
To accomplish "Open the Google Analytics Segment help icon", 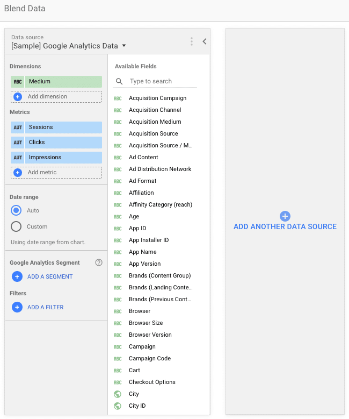I will [x=98, y=262].
